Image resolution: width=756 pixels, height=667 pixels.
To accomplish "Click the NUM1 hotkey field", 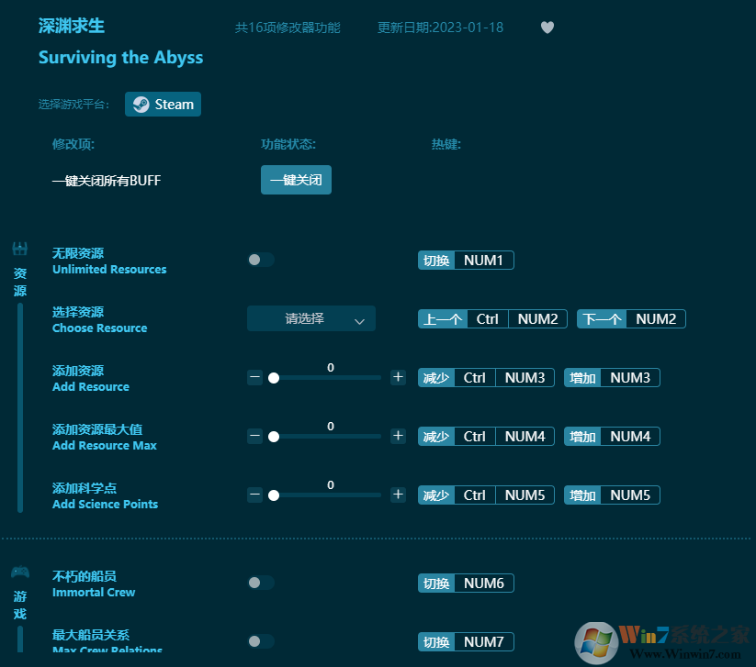I will [483, 261].
